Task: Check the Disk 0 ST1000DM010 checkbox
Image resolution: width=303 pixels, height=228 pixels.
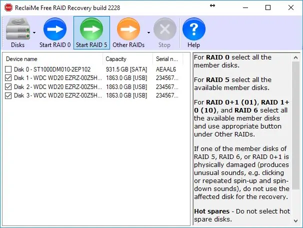Action: click(x=8, y=69)
